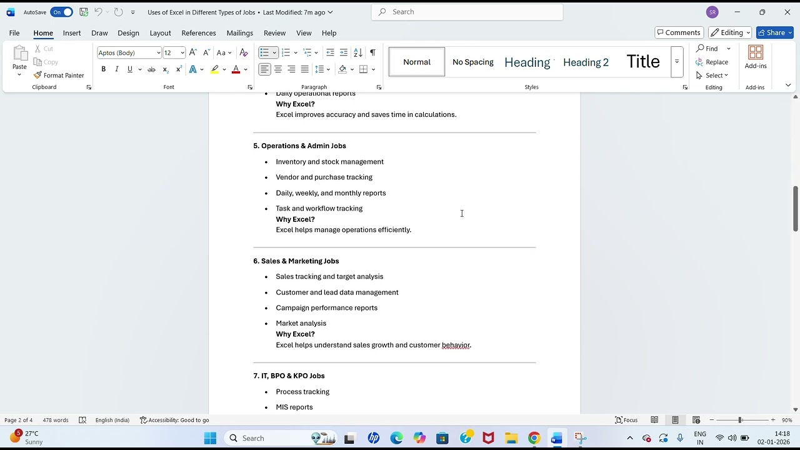Click spelling proofing icon in status bar
Viewport: 800px width, 450px height.
pos(82,420)
